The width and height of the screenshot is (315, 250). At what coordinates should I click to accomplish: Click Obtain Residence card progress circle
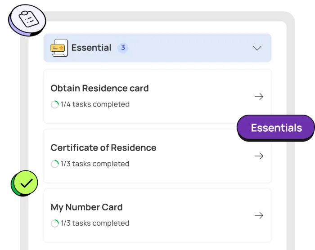point(55,105)
